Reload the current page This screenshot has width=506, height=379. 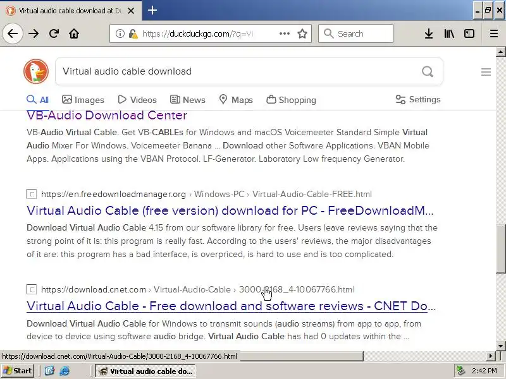(x=54, y=33)
